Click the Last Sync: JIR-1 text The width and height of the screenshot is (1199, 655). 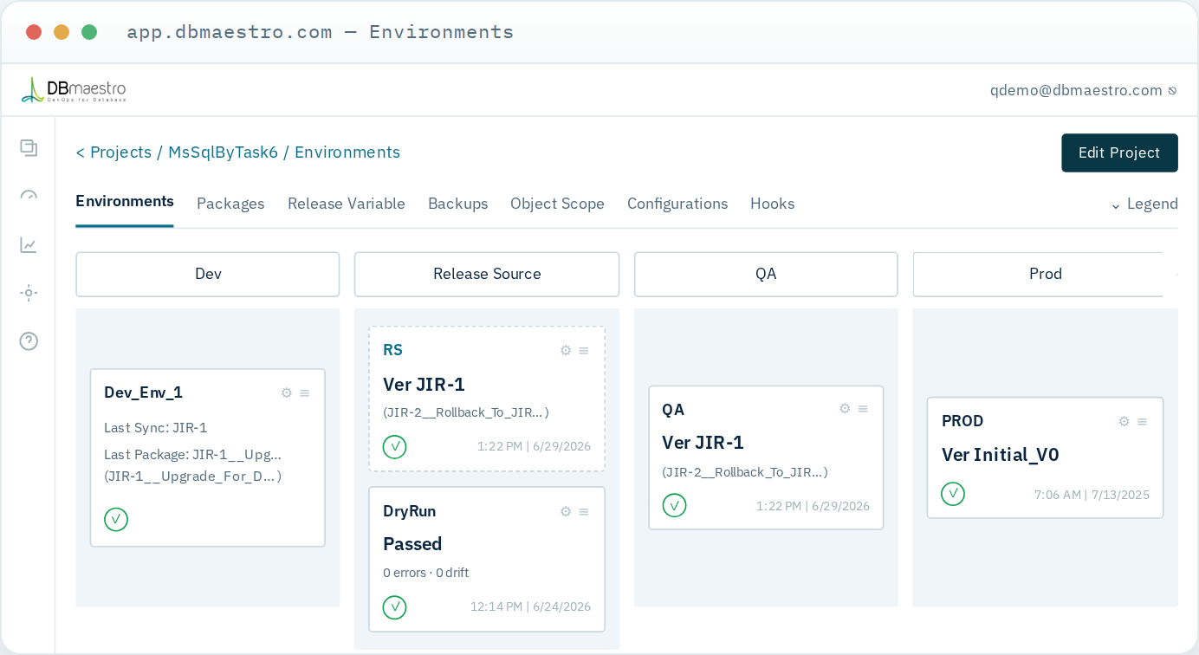(x=156, y=428)
